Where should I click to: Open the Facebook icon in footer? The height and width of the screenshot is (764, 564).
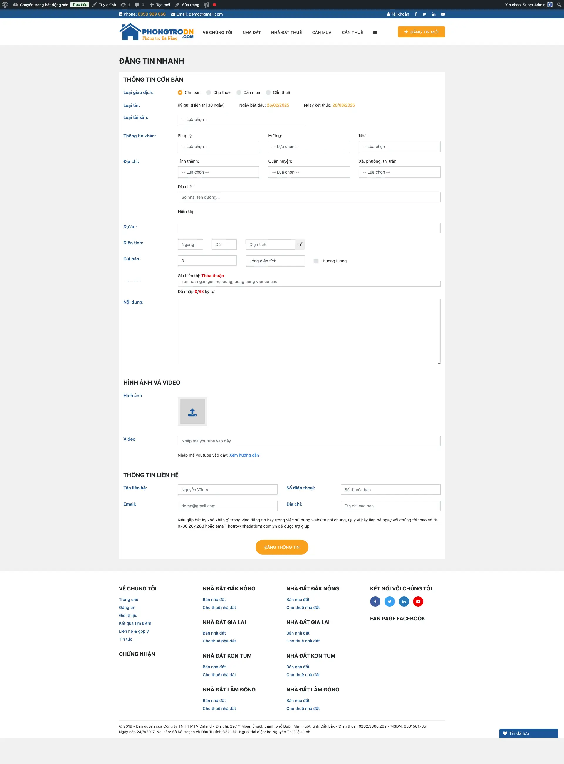(x=375, y=601)
